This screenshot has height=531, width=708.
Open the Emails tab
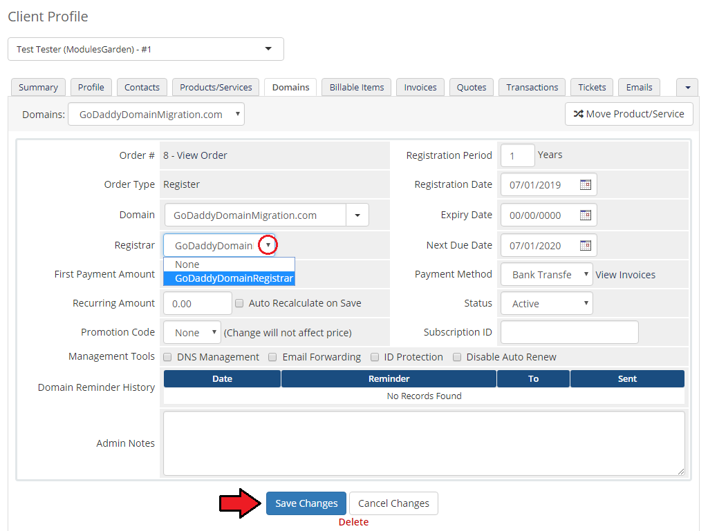click(639, 88)
